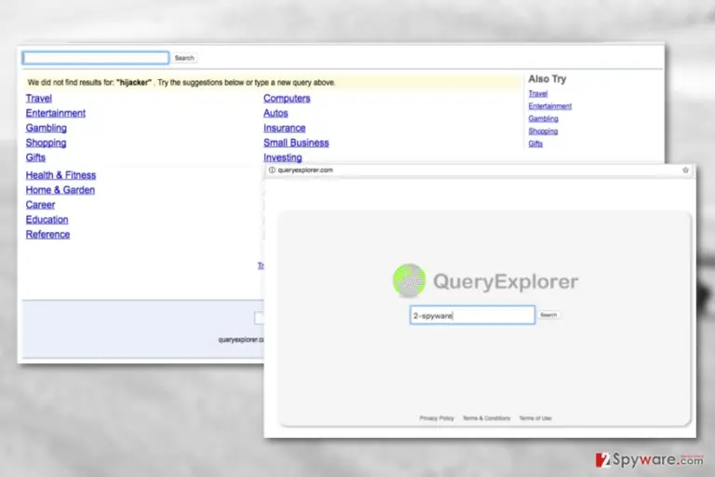Open the Privacy Policy footer link
This screenshot has width=715, height=477.
437,418
